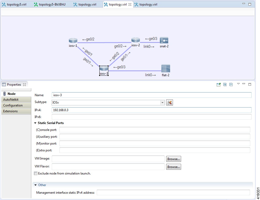
Task: Select the iosv-2 router icon on canvas
Action: pyautogui.click(x=135, y=40)
